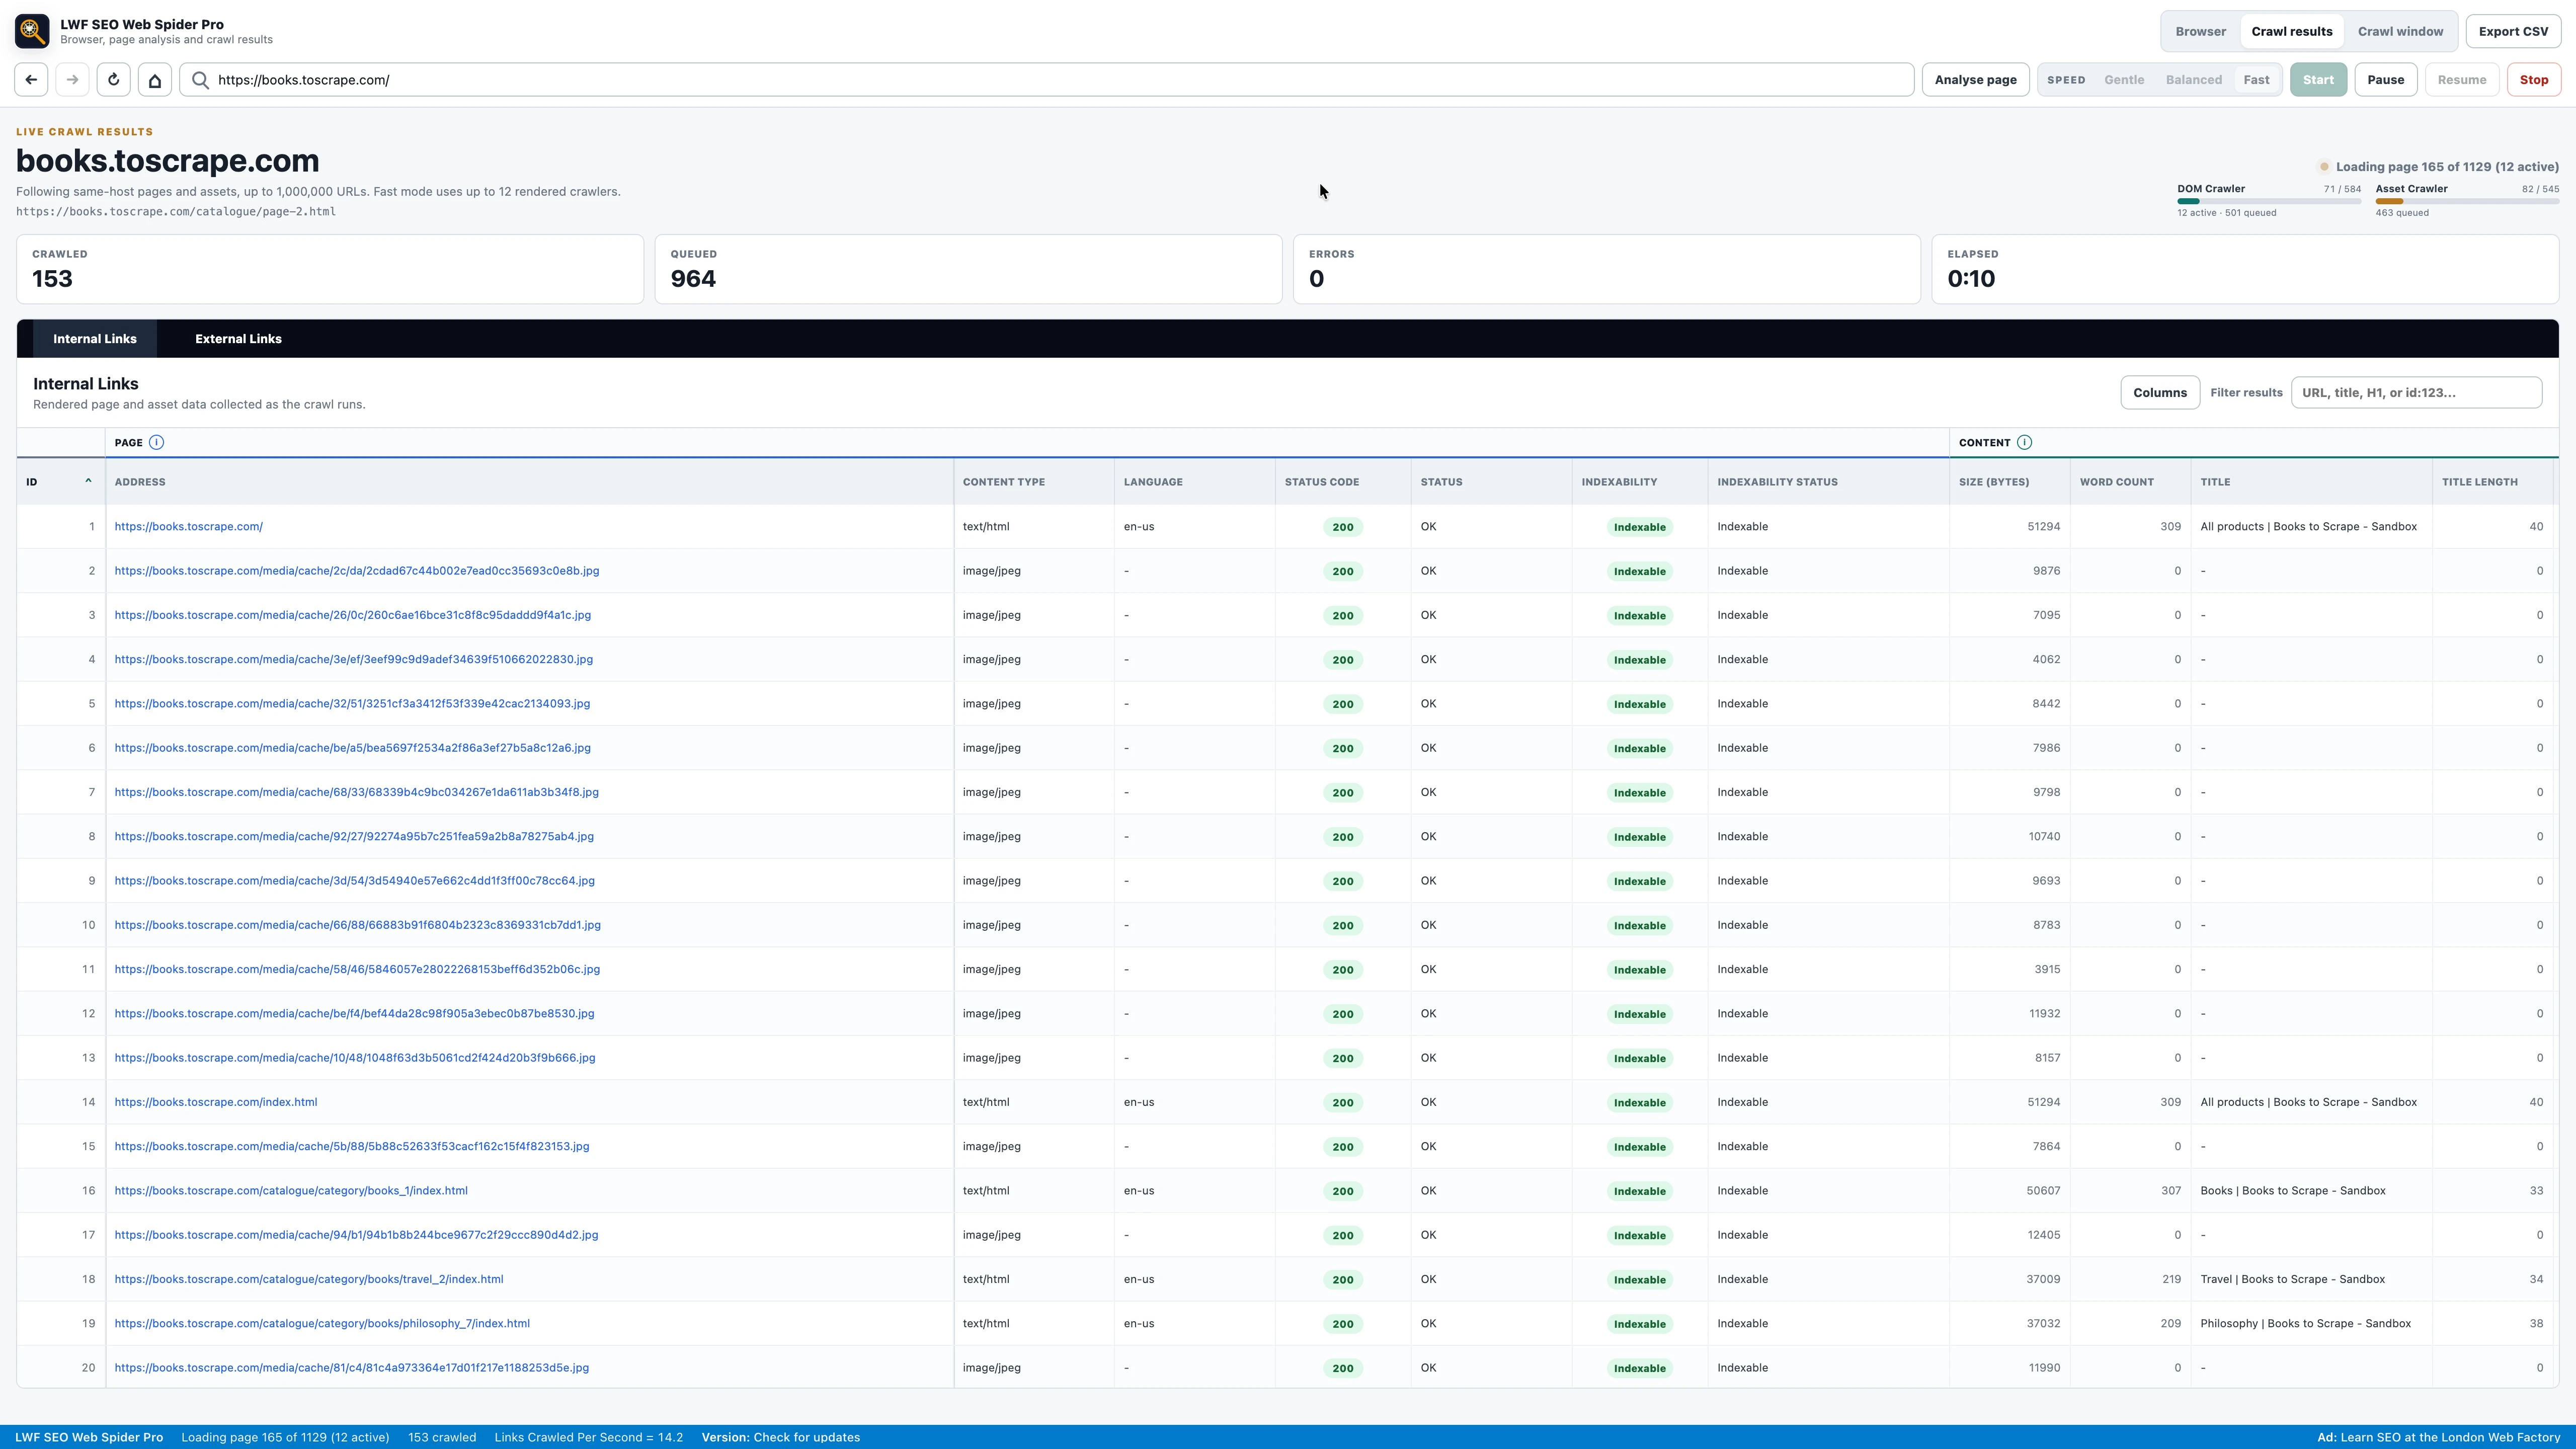Switch to the Crawl results view
The height and width of the screenshot is (1449, 2576).
pos(2291,31)
